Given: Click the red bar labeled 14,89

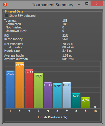Looking at the screenshot, I should [29, 89].
